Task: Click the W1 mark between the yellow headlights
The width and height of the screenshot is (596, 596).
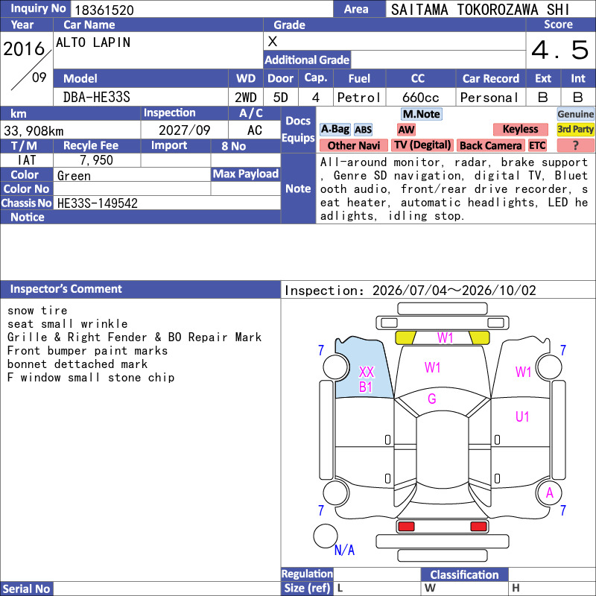Action: (x=445, y=337)
